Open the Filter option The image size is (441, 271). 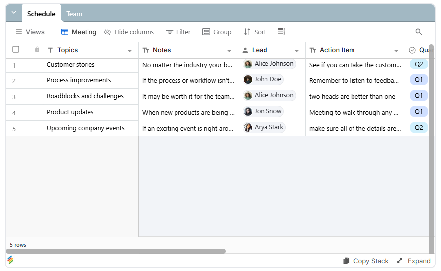(x=178, y=32)
